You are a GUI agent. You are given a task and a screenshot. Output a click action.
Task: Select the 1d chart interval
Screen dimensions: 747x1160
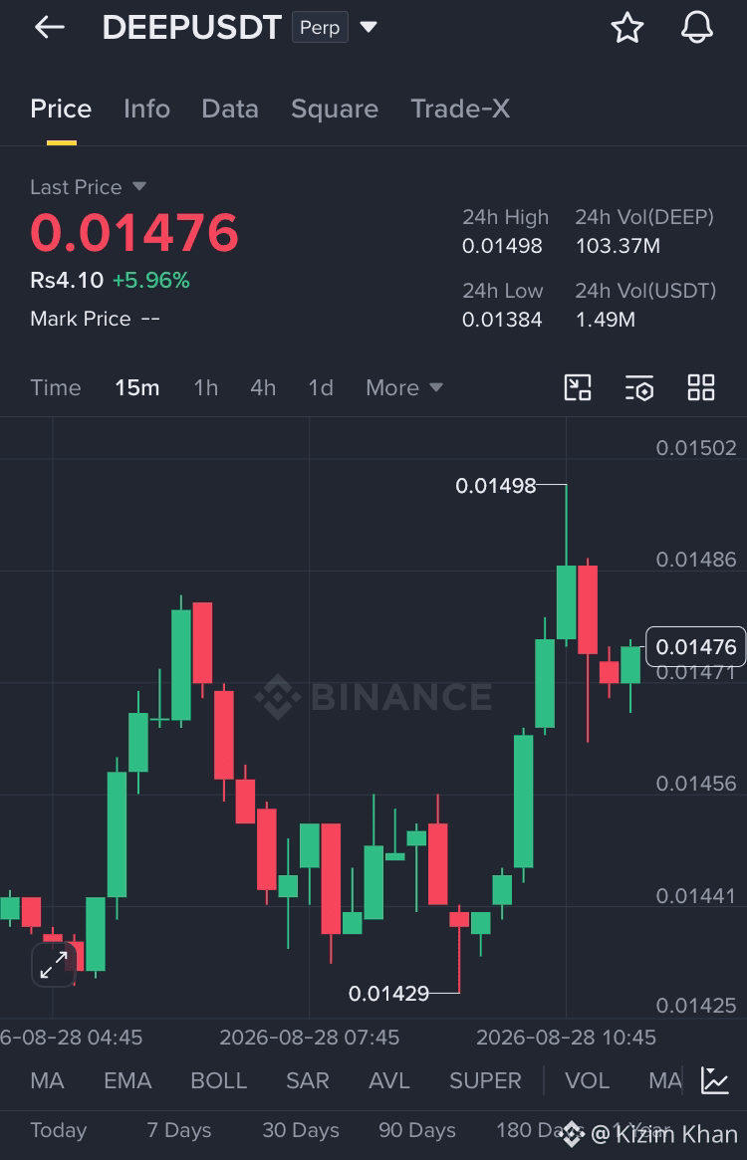[x=321, y=387]
